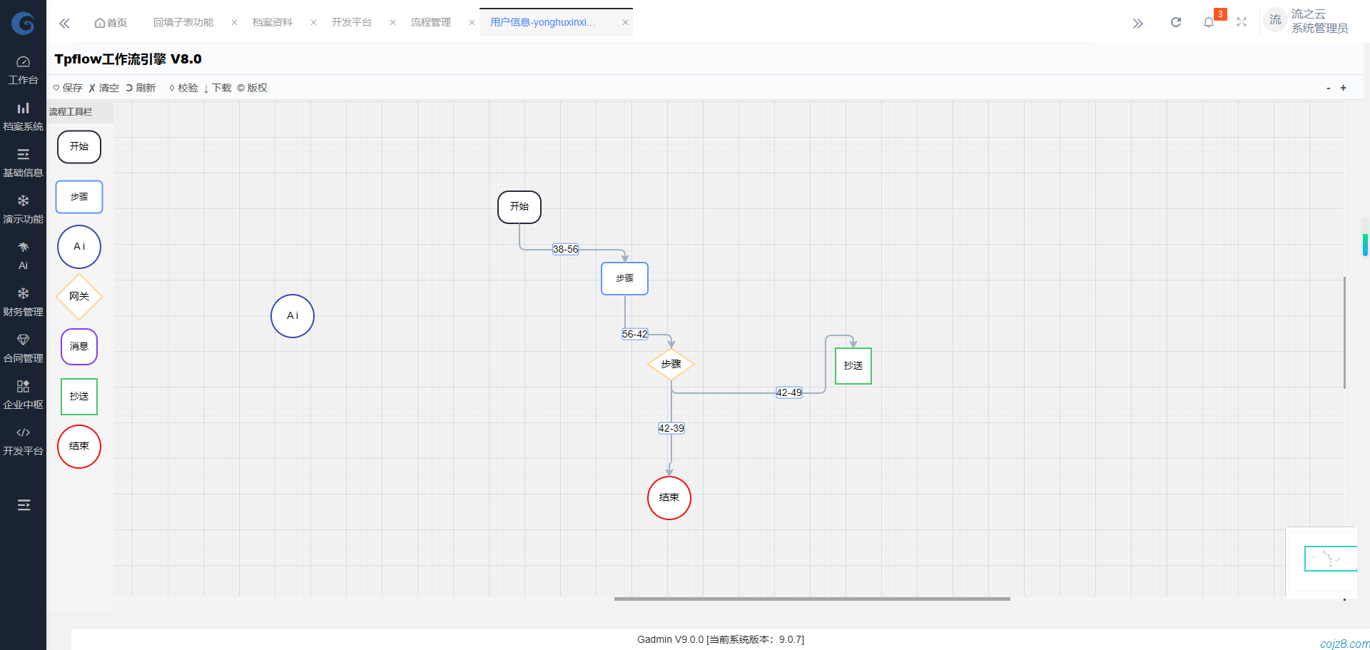1370x650 pixels.
Task: Click 校验 to validate the flow
Action: pyautogui.click(x=183, y=88)
